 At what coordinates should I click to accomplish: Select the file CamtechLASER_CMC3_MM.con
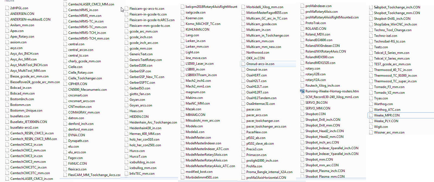tap(91, 4)
